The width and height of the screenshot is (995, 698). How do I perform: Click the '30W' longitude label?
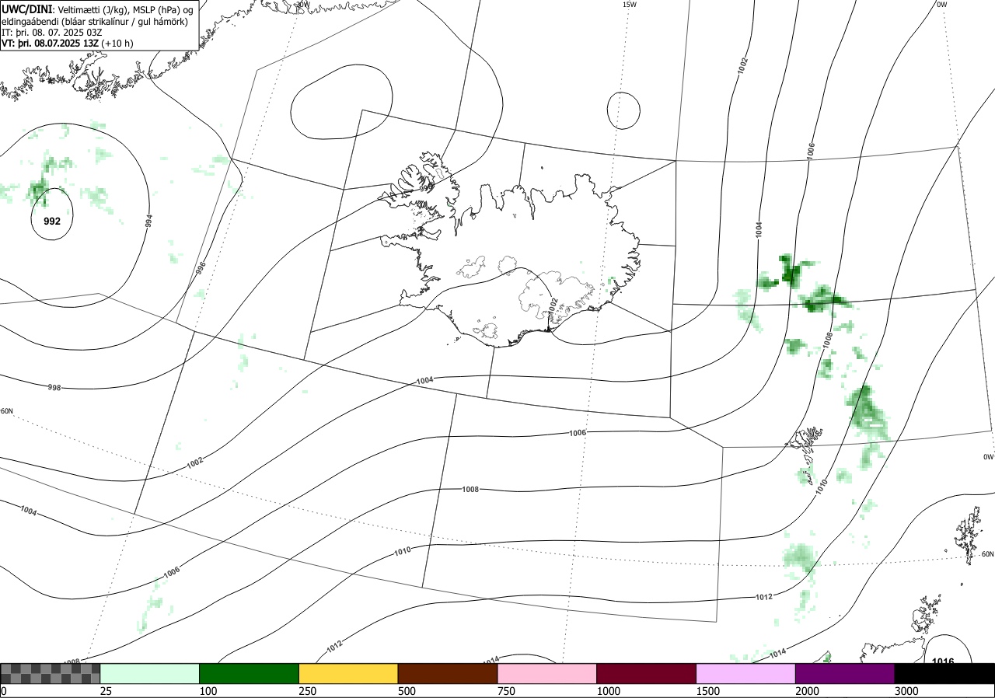click(302, 4)
